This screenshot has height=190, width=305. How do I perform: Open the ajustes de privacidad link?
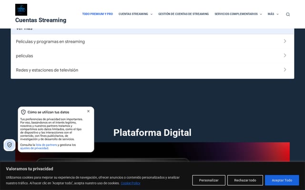click(34, 148)
